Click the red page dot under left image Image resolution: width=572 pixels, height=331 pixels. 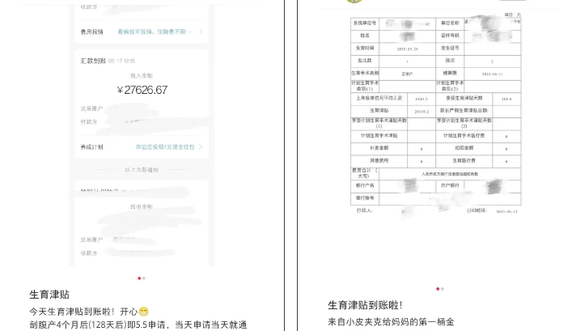pos(139,278)
